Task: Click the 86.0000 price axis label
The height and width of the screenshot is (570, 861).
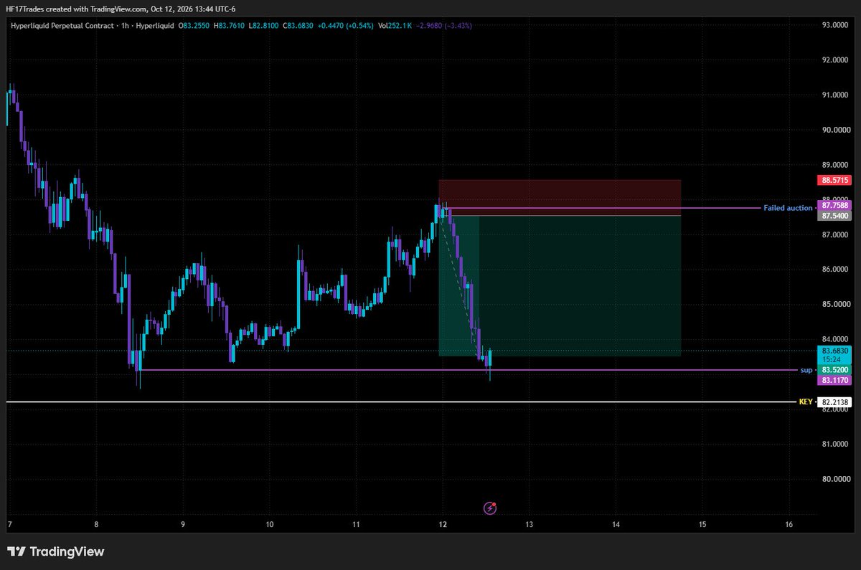Action: [837, 270]
